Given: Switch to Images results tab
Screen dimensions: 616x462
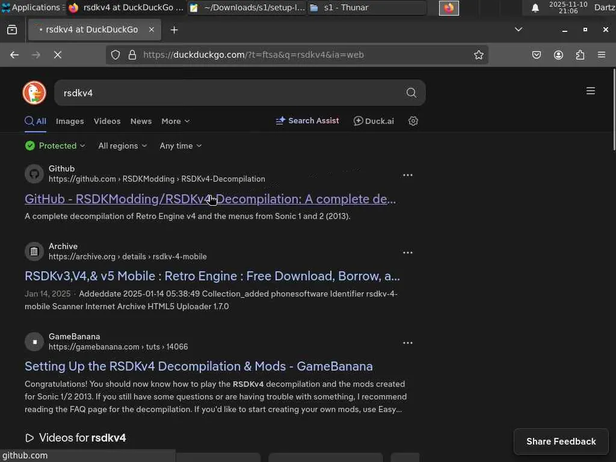Looking at the screenshot, I should pyautogui.click(x=70, y=122).
